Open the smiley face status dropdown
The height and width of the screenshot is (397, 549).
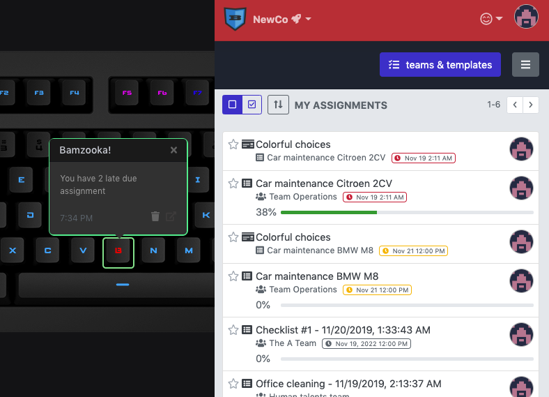491,19
